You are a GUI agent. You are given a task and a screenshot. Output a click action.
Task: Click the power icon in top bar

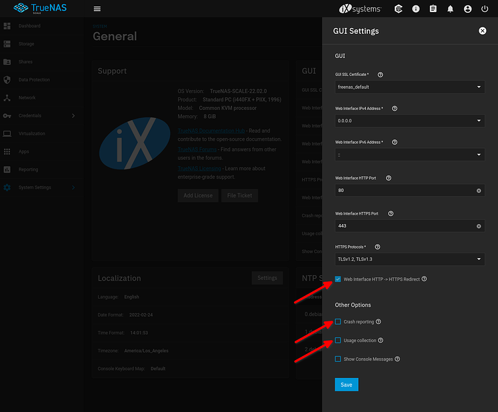(485, 9)
